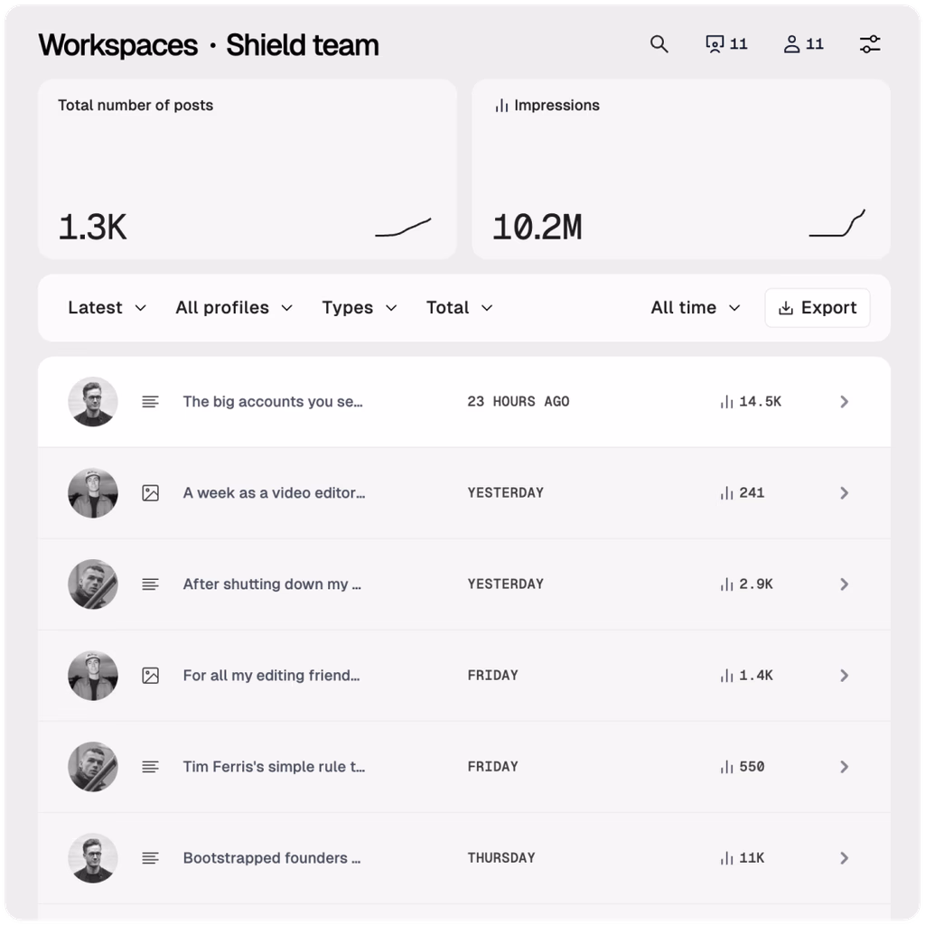Click the image post icon beside "A week as a video editor"
925x925 pixels.
click(x=150, y=492)
